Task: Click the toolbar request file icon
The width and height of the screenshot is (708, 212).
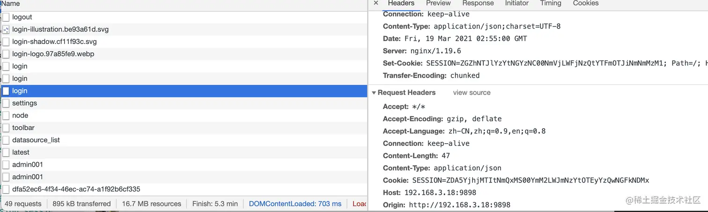Action: pos(6,128)
